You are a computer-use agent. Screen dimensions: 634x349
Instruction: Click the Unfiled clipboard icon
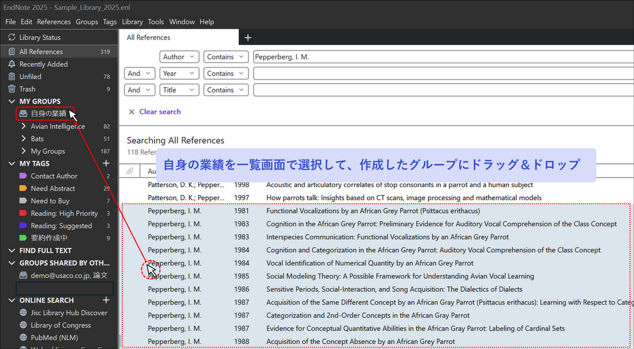[x=12, y=76]
